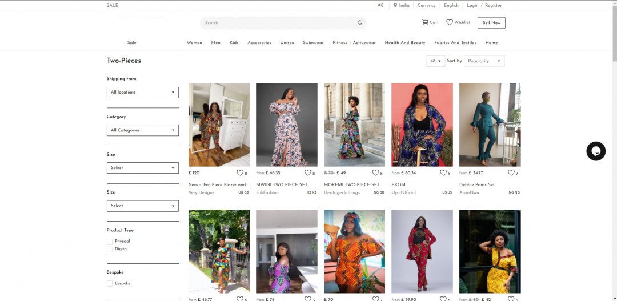Click the Sale link in navigation row
617x301 pixels.
click(132, 42)
